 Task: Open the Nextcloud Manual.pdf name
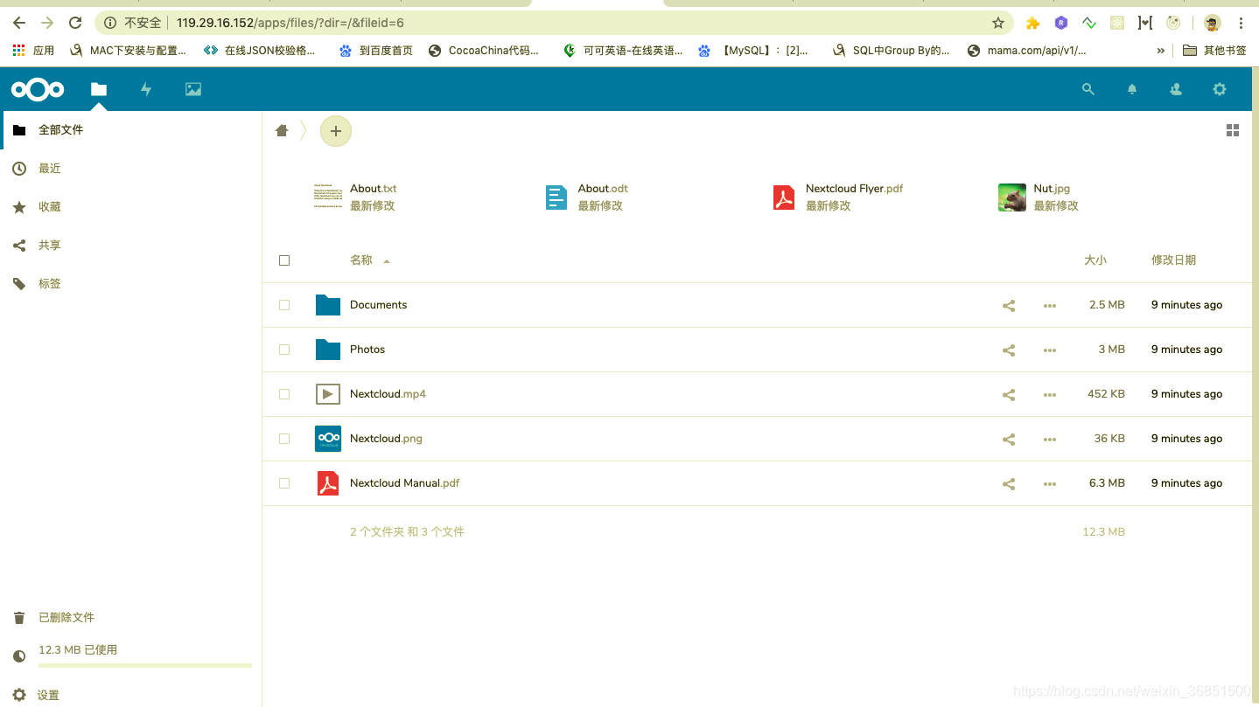point(404,483)
